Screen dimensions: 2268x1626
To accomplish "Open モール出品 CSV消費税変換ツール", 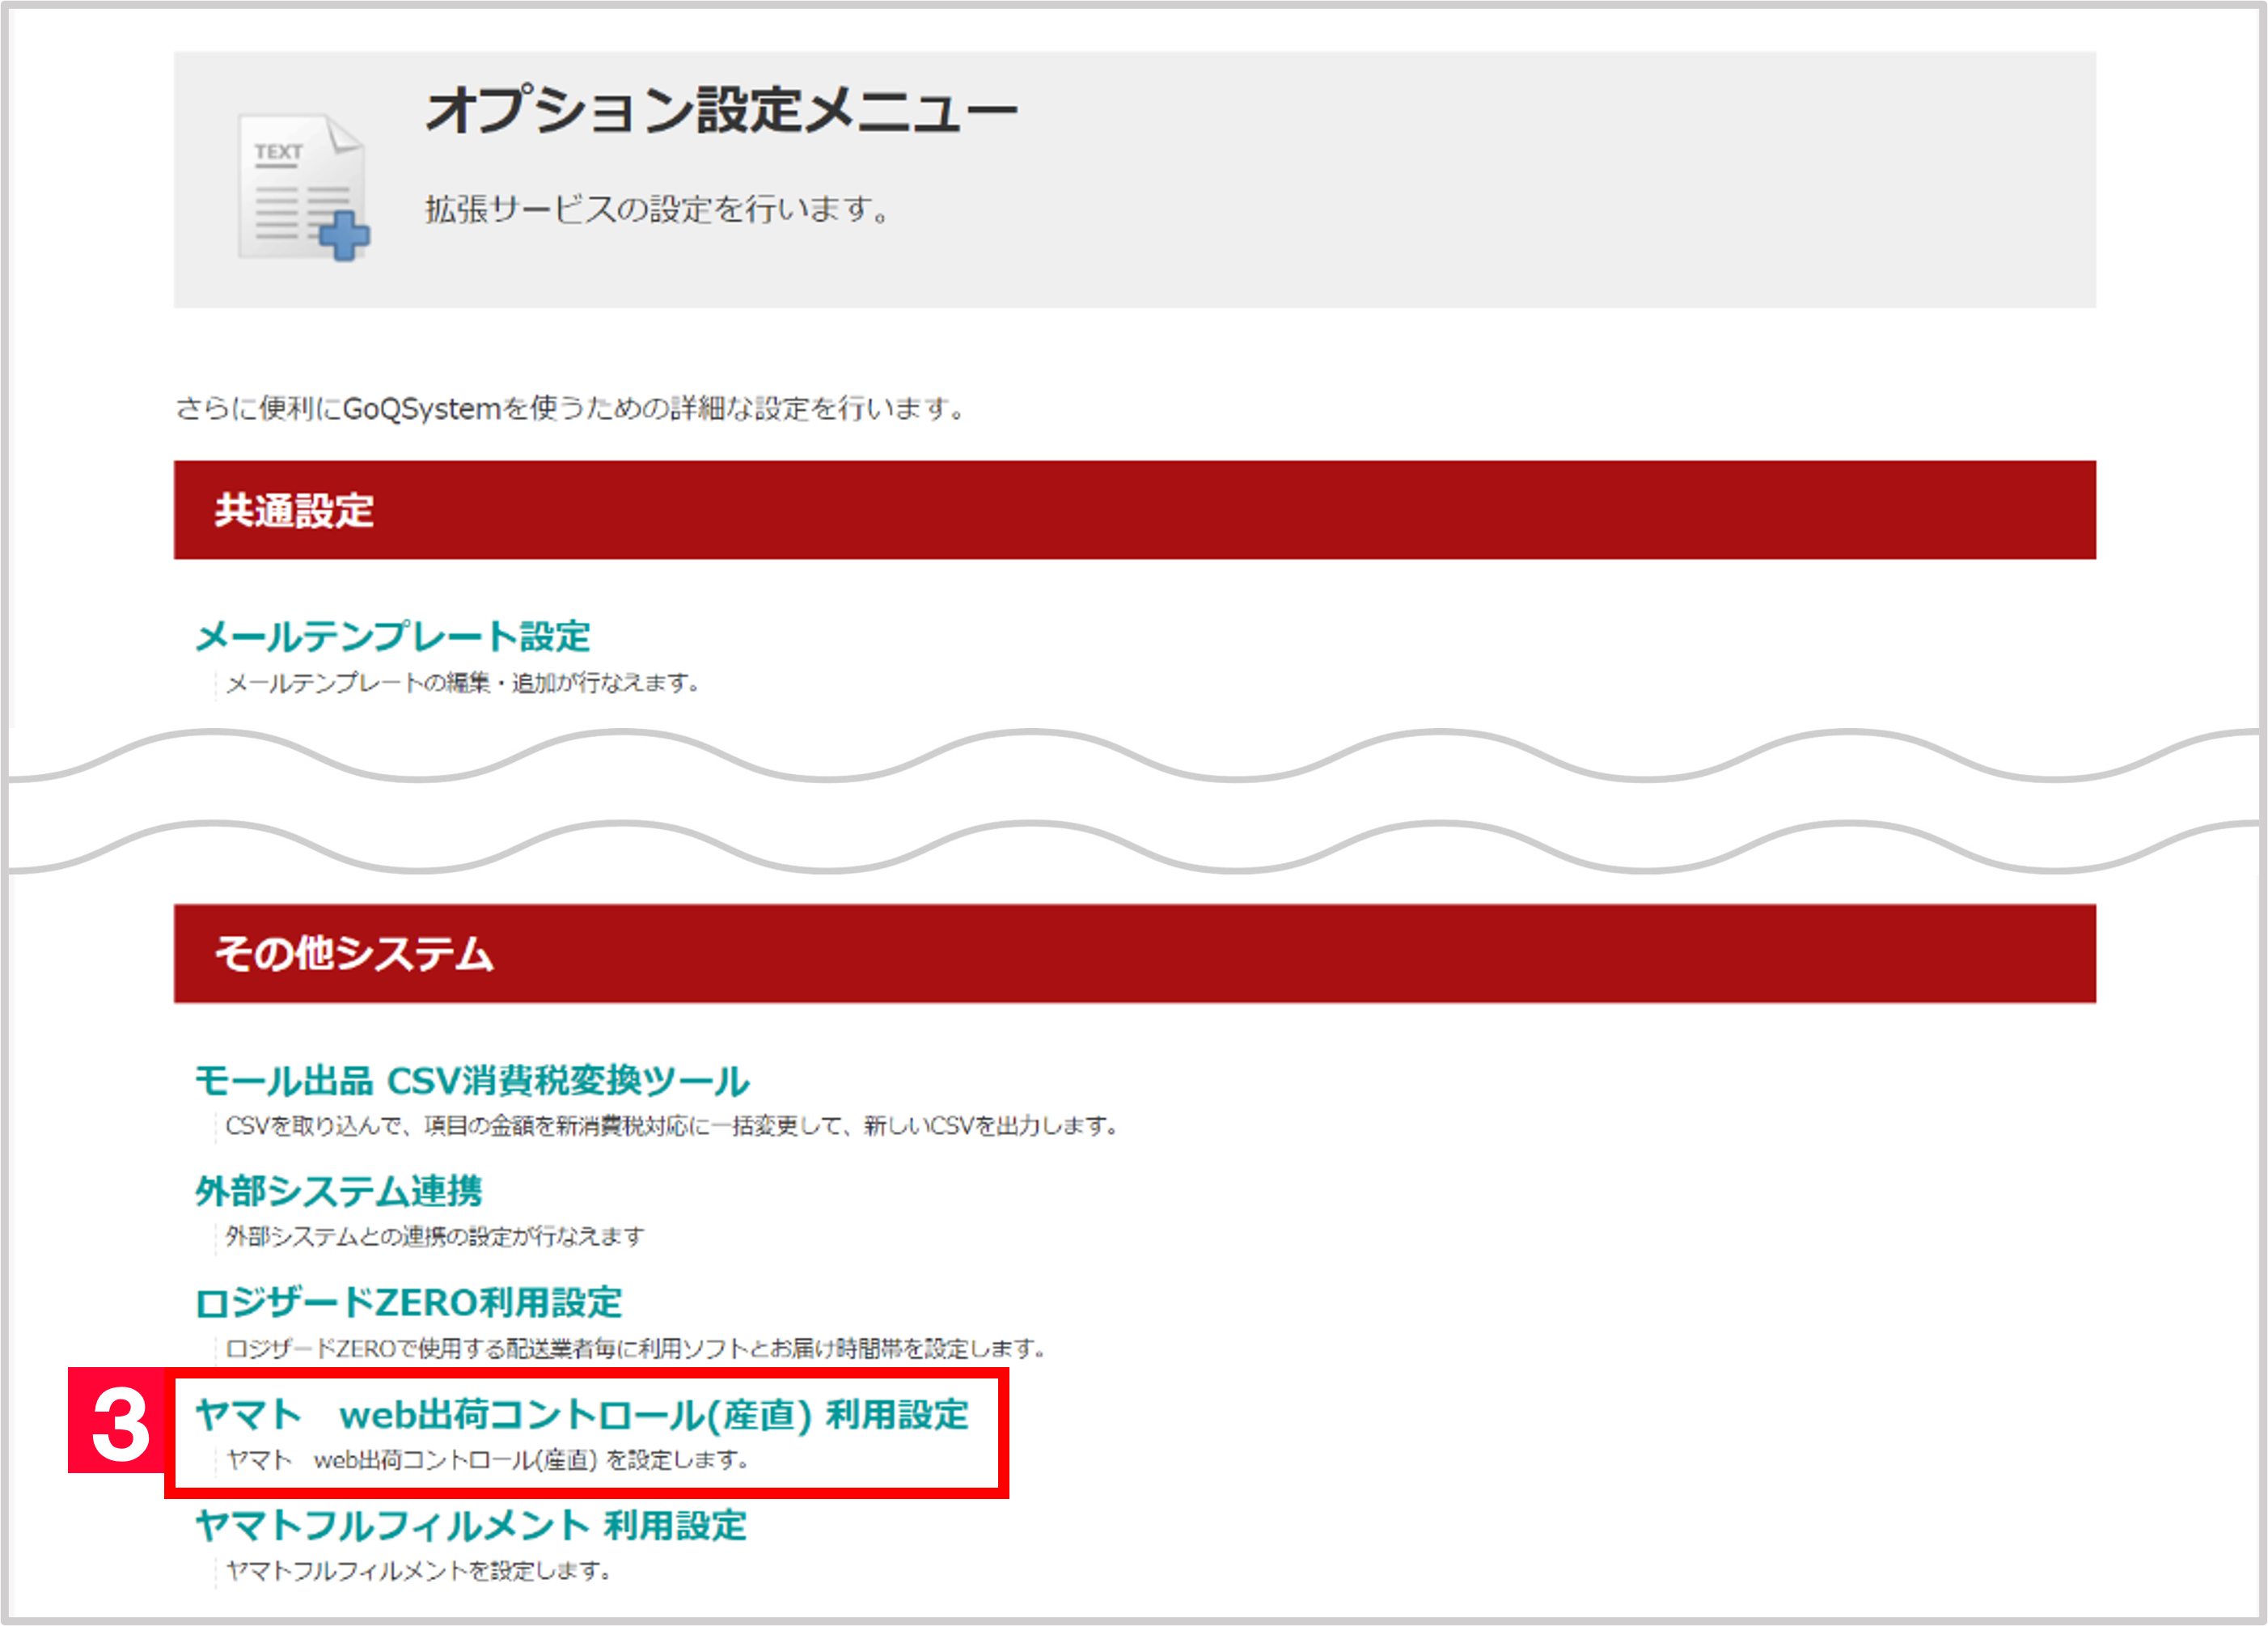I will 472,1081.
